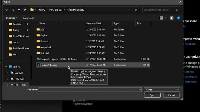Expand the address bar history dropdown
This screenshot has height=112, width=200.
coord(129,10)
